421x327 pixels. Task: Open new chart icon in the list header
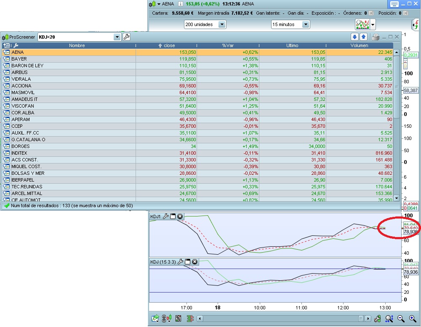point(6,45)
